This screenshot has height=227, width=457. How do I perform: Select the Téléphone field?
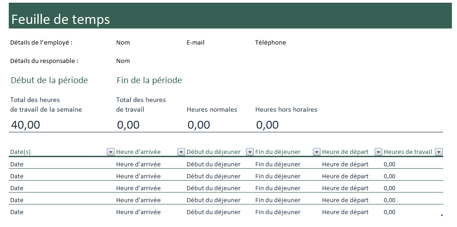tap(270, 42)
